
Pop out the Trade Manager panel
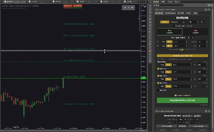click(206, 10)
